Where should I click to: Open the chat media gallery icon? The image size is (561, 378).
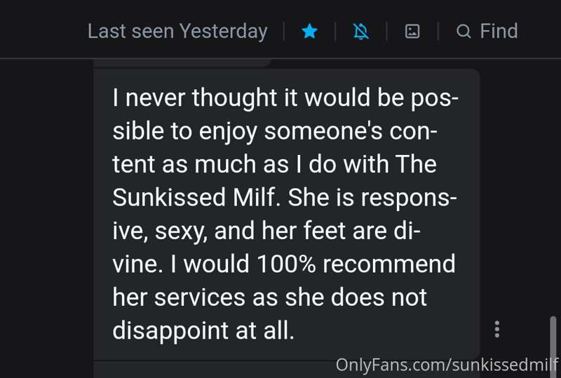[x=412, y=31]
